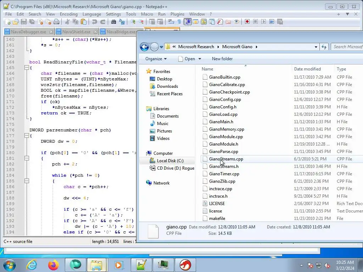Screen dimensions: 363x272
Task: Click the Cut scissors icon
Action: coord(67,22)
